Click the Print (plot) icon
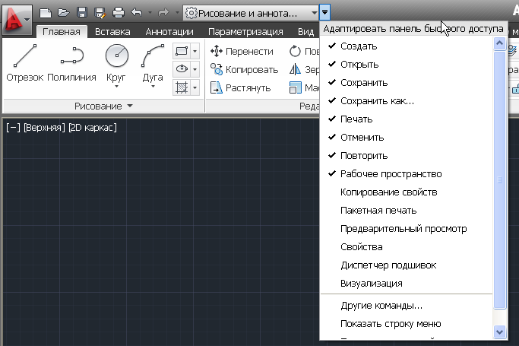This screenshot has height=346, width=519. pyautogui.click(x=119, y=13)
